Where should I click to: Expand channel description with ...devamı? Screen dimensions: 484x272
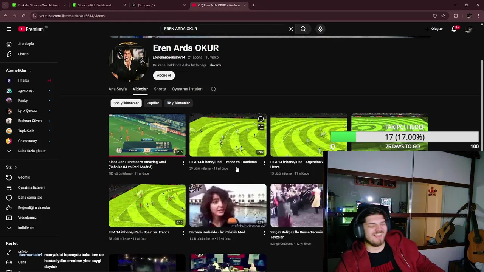click(214, 65)
